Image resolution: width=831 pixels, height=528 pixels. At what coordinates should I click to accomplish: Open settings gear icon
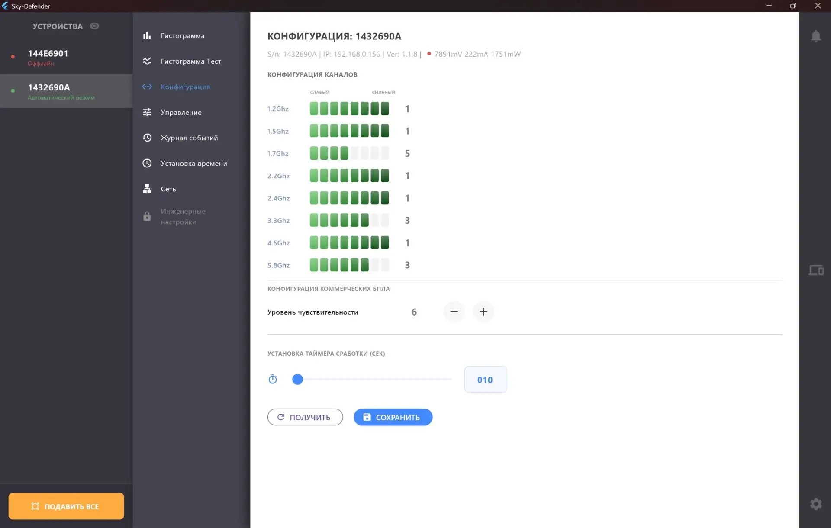click(816, 504)
